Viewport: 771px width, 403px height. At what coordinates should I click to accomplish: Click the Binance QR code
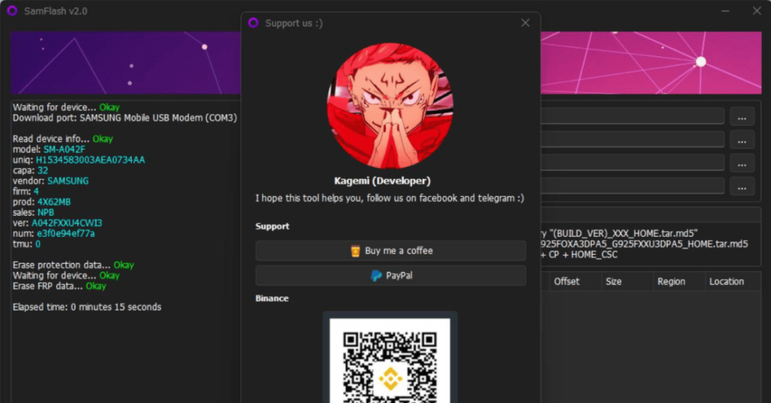coord(389,361)
